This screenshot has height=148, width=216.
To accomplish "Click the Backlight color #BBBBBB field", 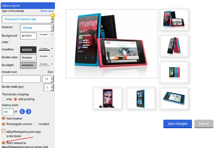I will [28, 65].
